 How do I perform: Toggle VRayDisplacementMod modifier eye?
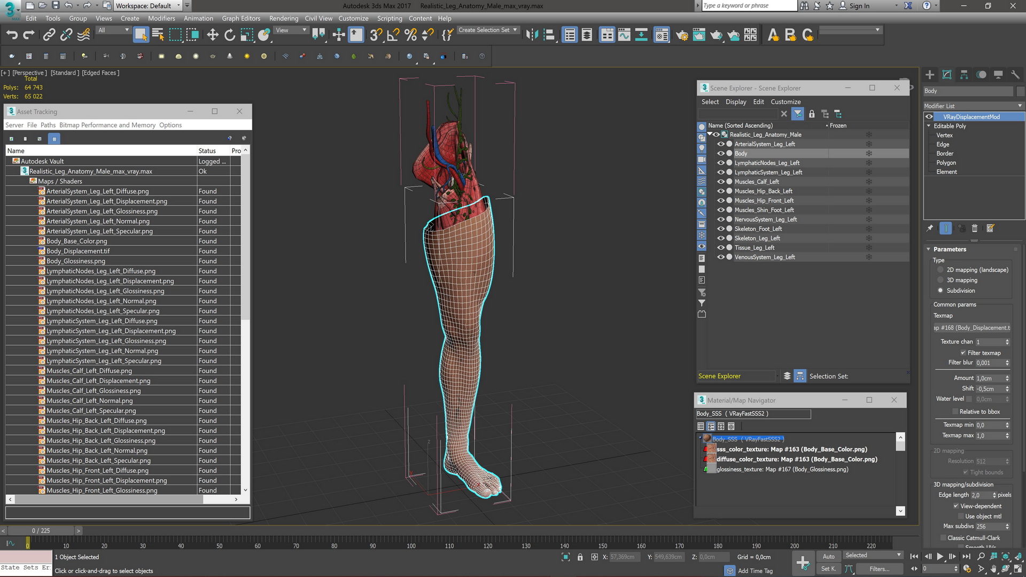pyautogui.click(x=929, y=117)
